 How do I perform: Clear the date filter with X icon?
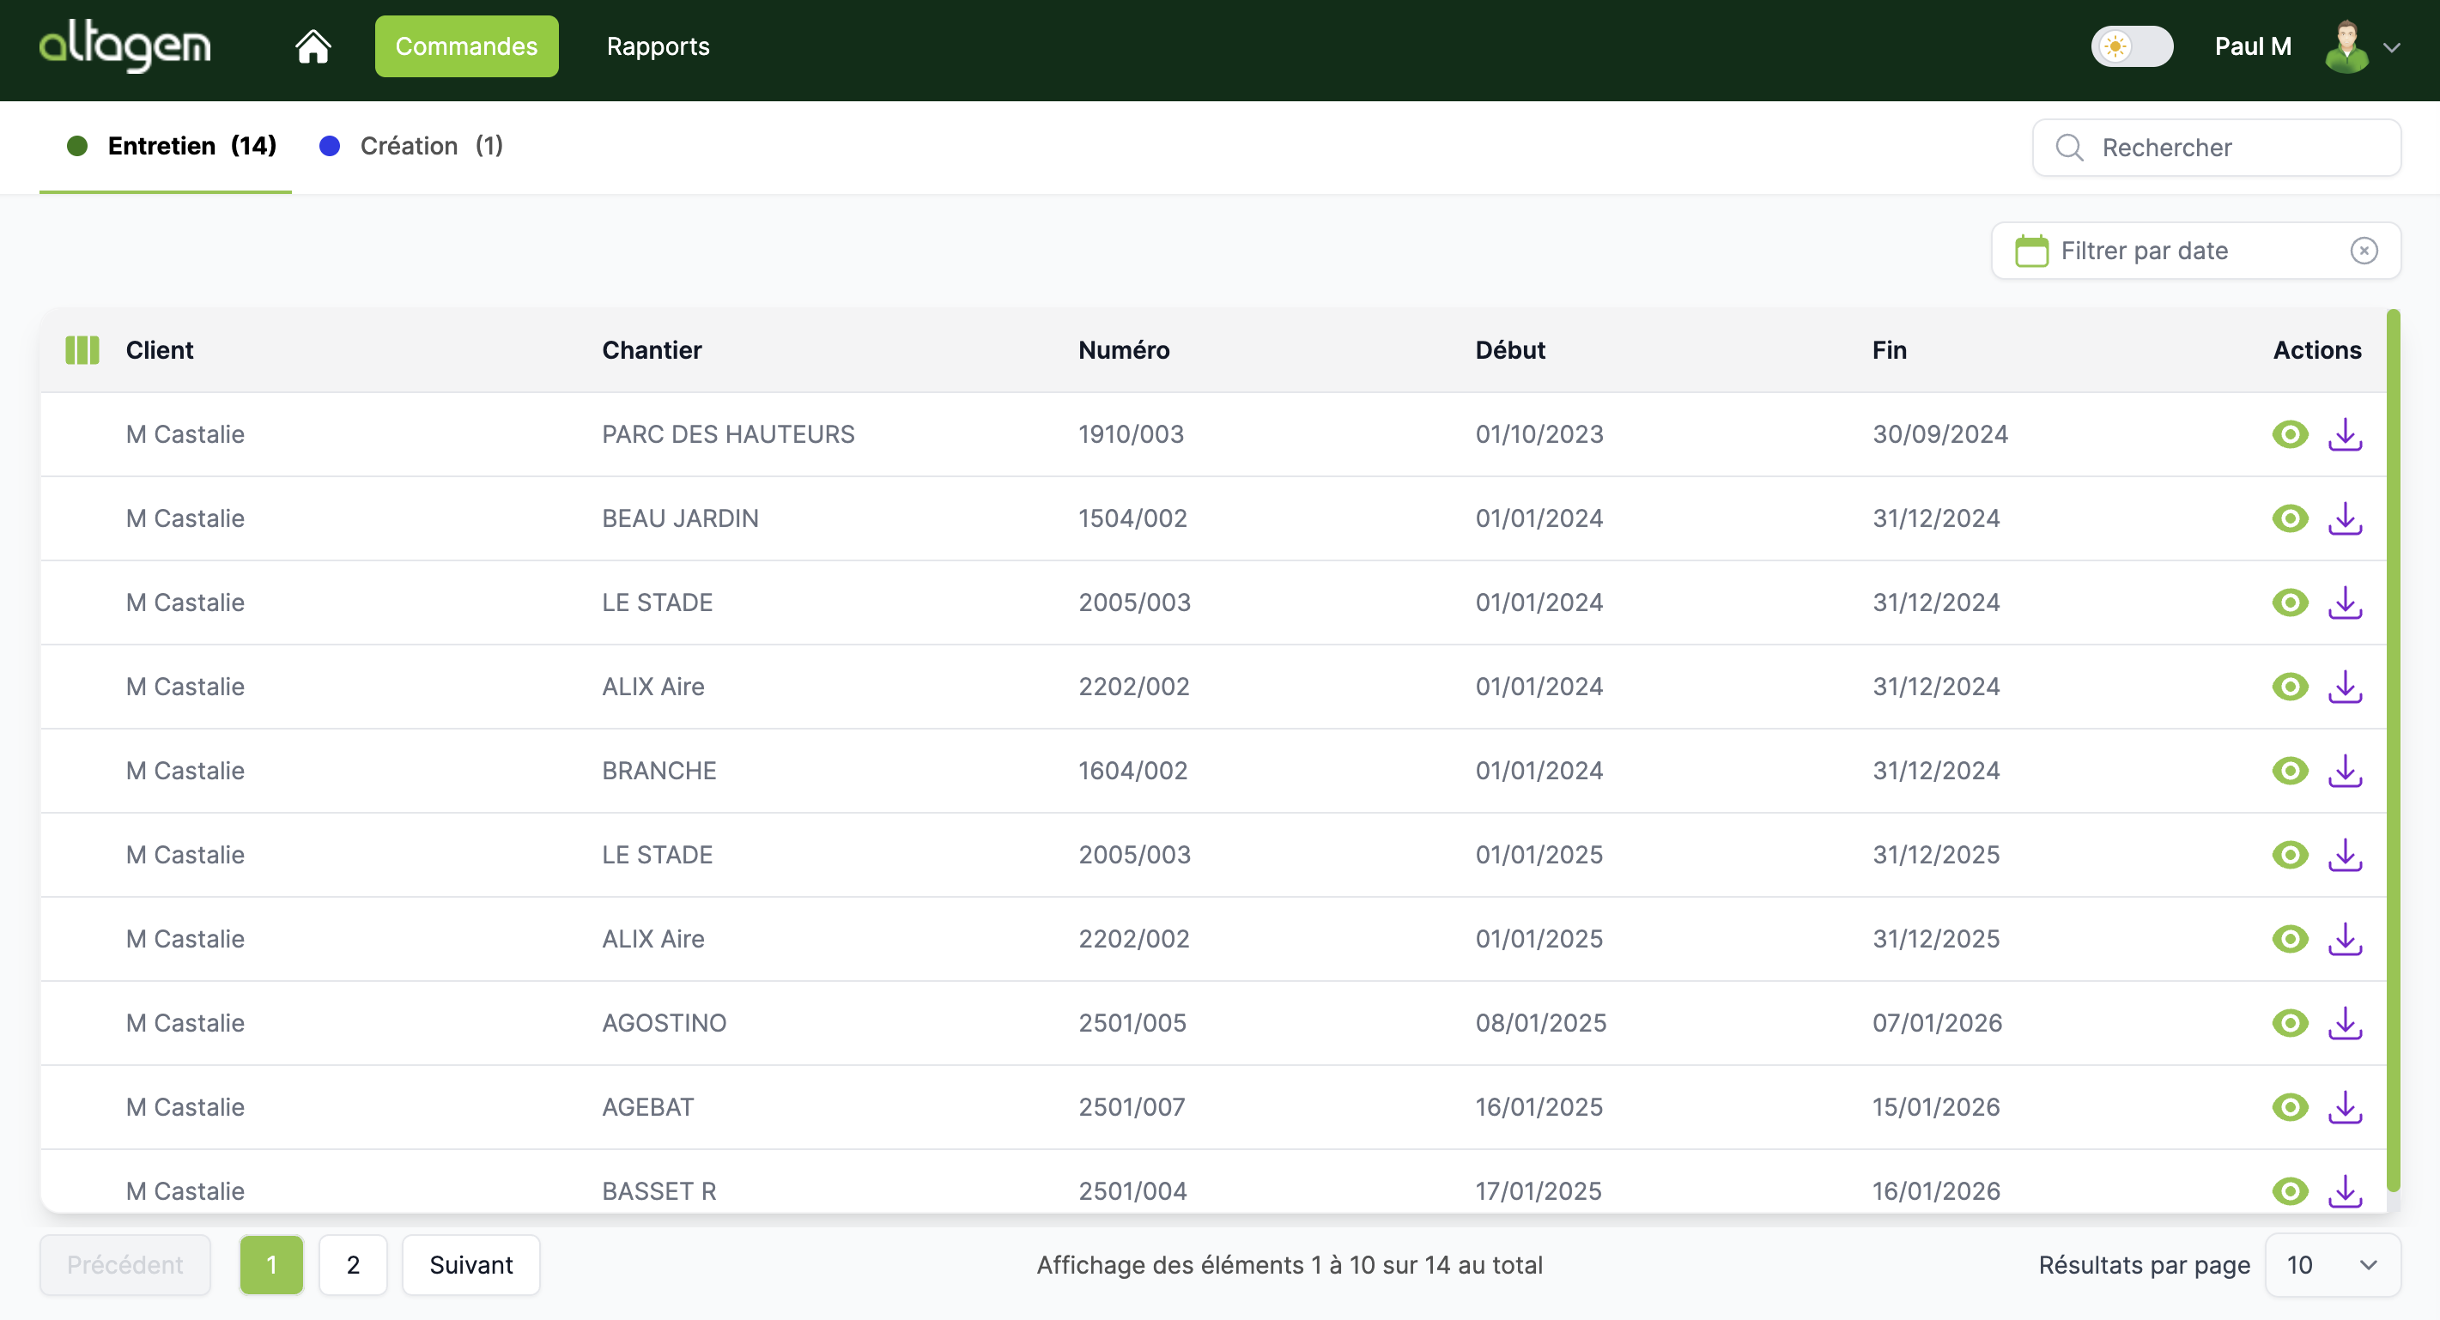tap(2364, 251)
